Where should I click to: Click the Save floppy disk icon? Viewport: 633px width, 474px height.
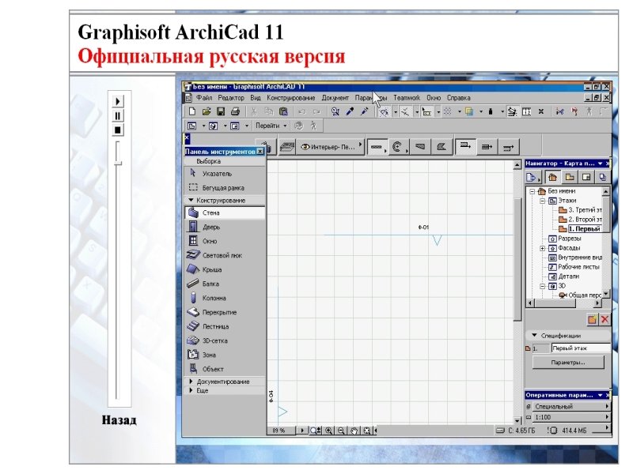221,112
